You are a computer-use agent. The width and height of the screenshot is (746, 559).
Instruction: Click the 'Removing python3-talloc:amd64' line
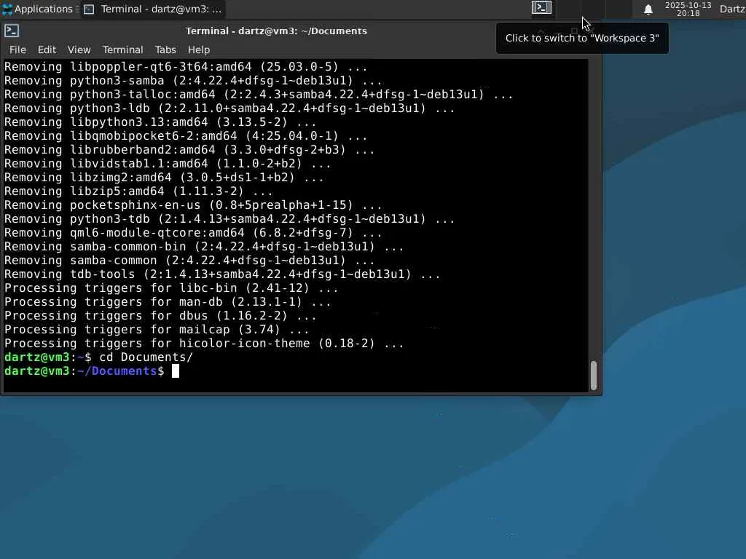[x=259, y=94]
